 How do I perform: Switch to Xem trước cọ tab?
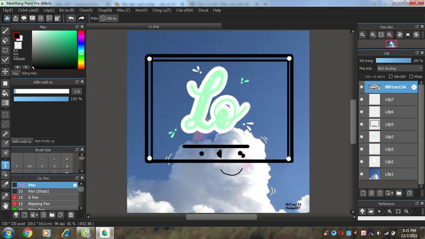tap(44, 141)
